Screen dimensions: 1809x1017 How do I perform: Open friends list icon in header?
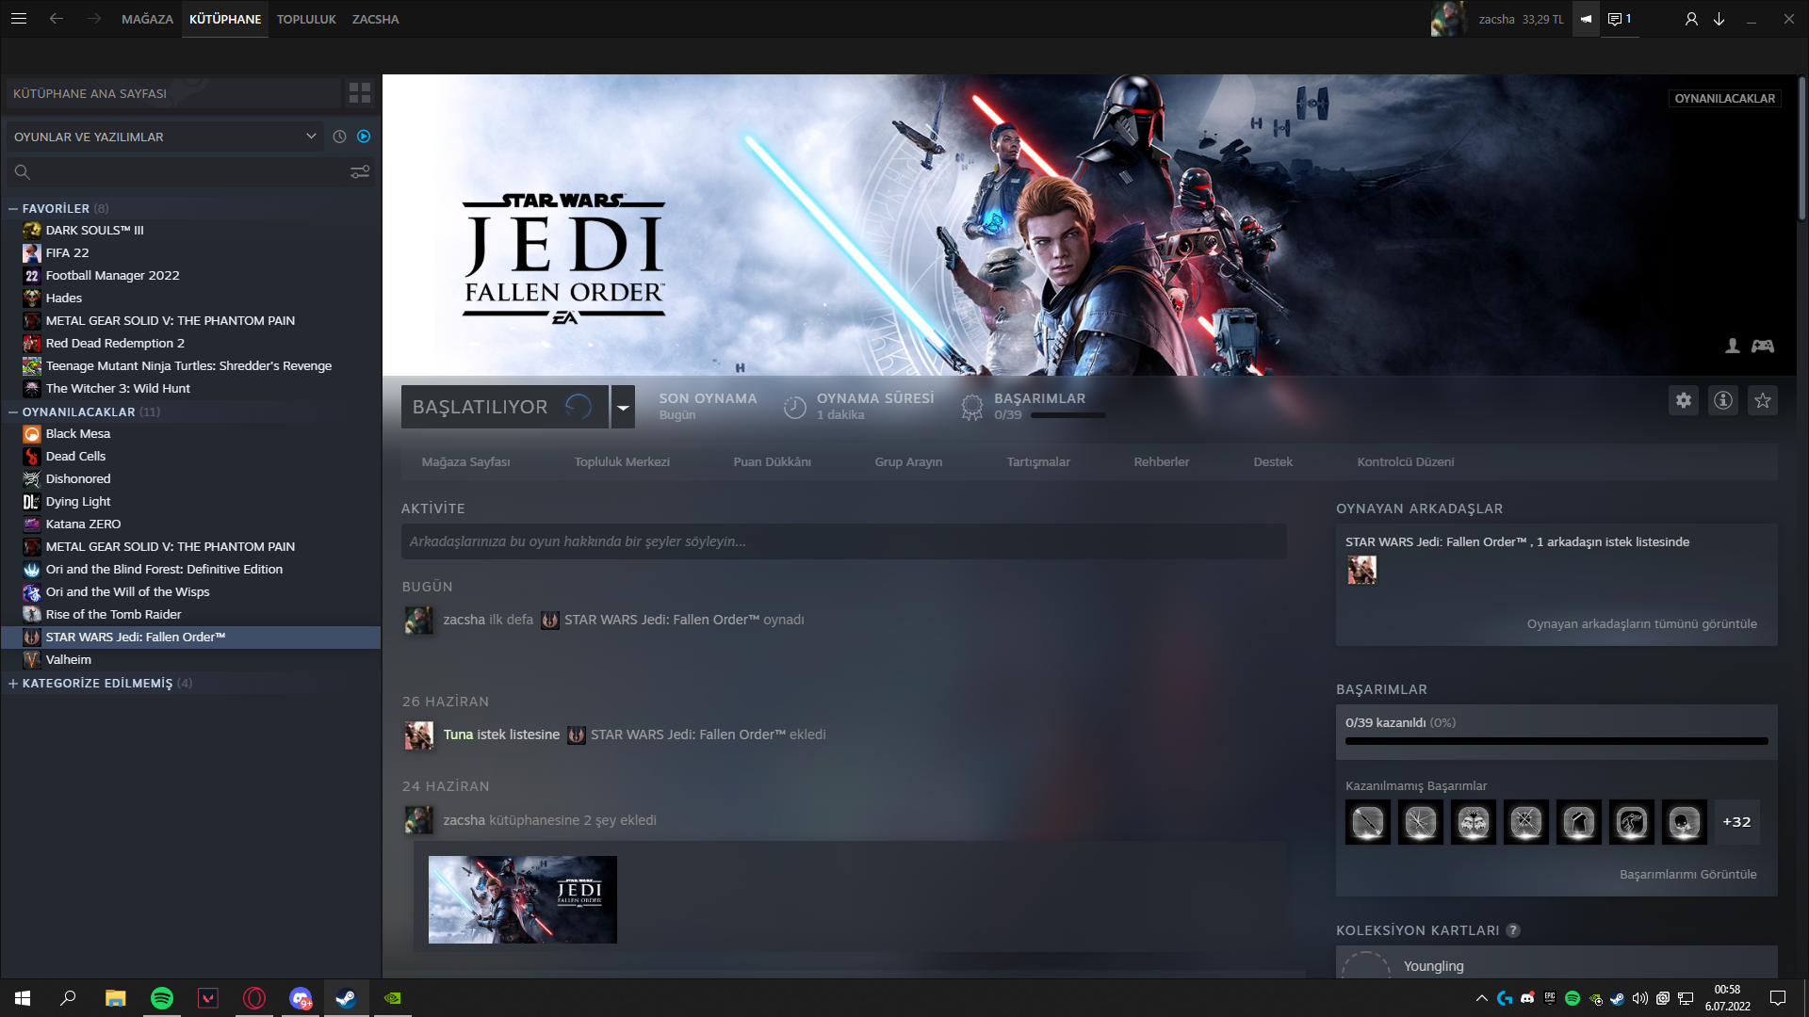pos(1691,19)
